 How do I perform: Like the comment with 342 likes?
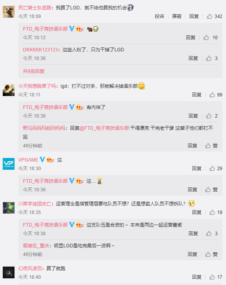coord(214,16)
